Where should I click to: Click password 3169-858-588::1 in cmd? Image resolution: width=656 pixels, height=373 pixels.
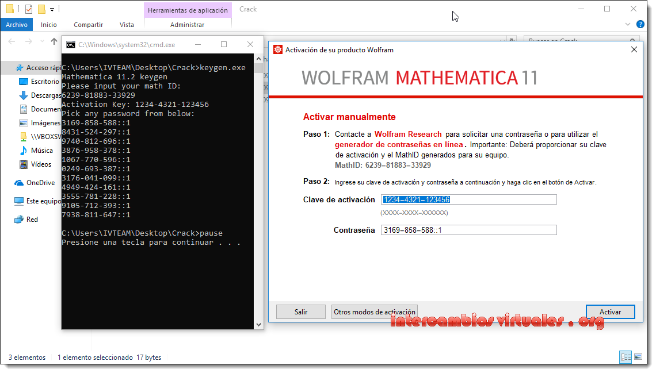click(x=96, y=123)
